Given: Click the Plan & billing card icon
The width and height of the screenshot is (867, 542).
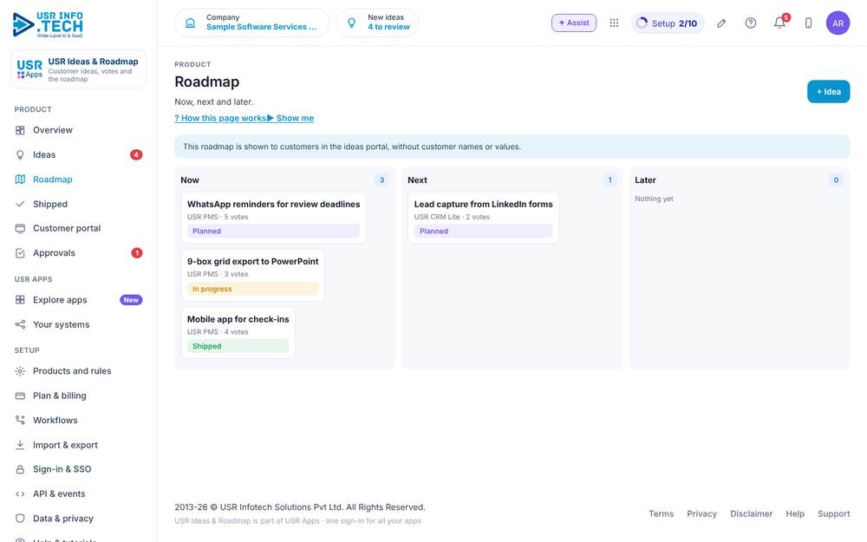Looking at the screenshot, I should [20, 395].
